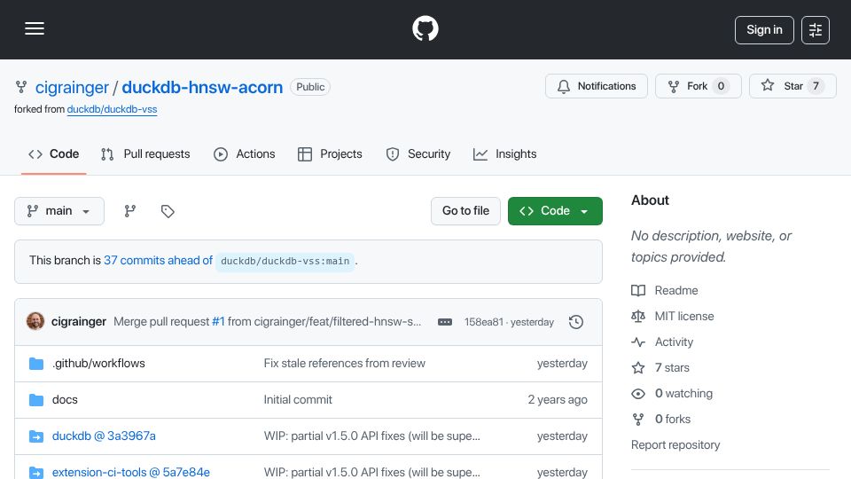Click the fork icon beside 0 forks
The height and width of the screenshot is (479, 851).
coord(638,420)
